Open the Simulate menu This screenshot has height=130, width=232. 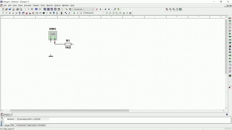click(x=28, y=5)
